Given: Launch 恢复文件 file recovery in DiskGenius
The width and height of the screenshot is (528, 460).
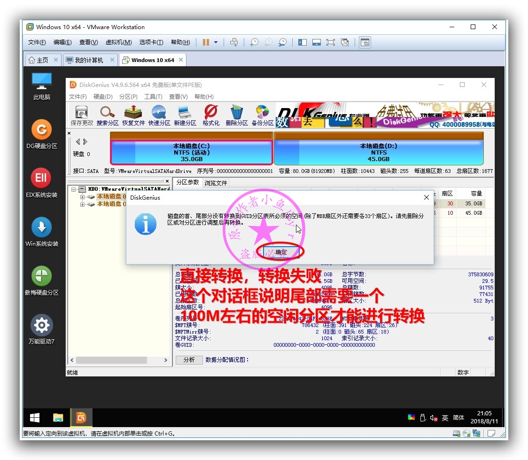Looking at the screenshot, I should click(133, 114).
